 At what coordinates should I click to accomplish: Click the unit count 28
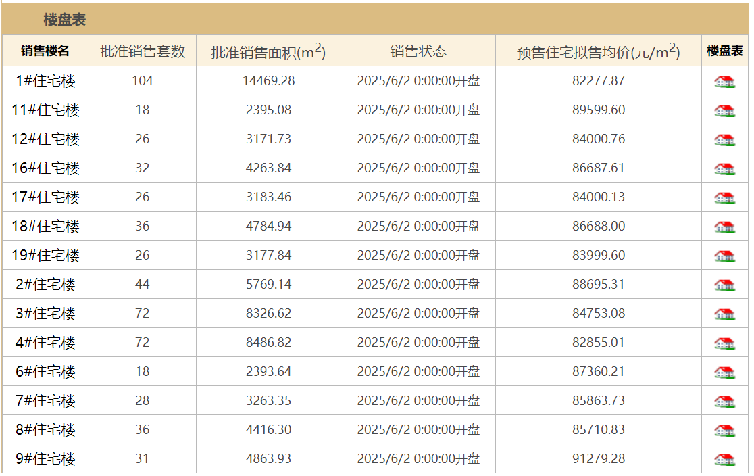143,400
